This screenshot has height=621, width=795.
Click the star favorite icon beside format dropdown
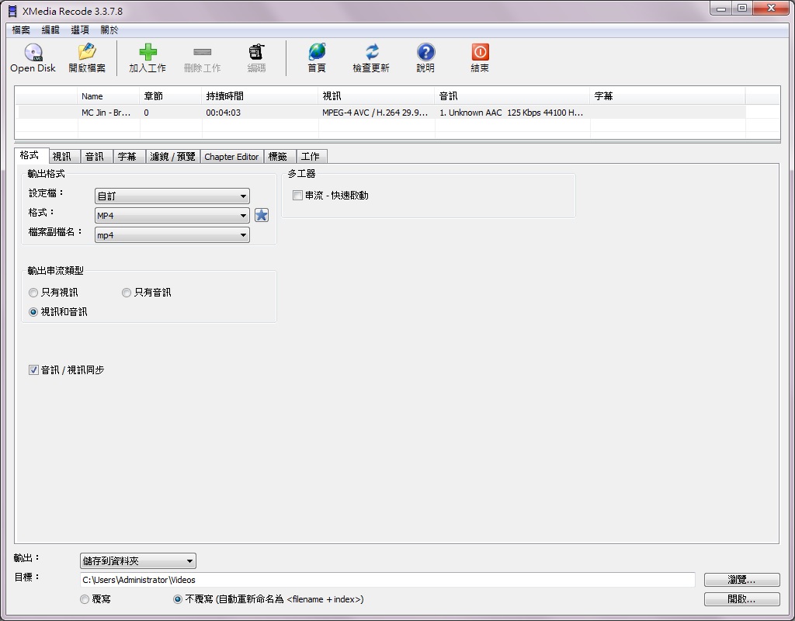(x=262, y=215)
